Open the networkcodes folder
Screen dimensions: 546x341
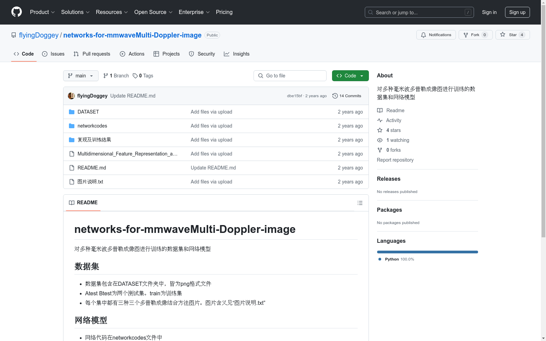pos(92,126)
